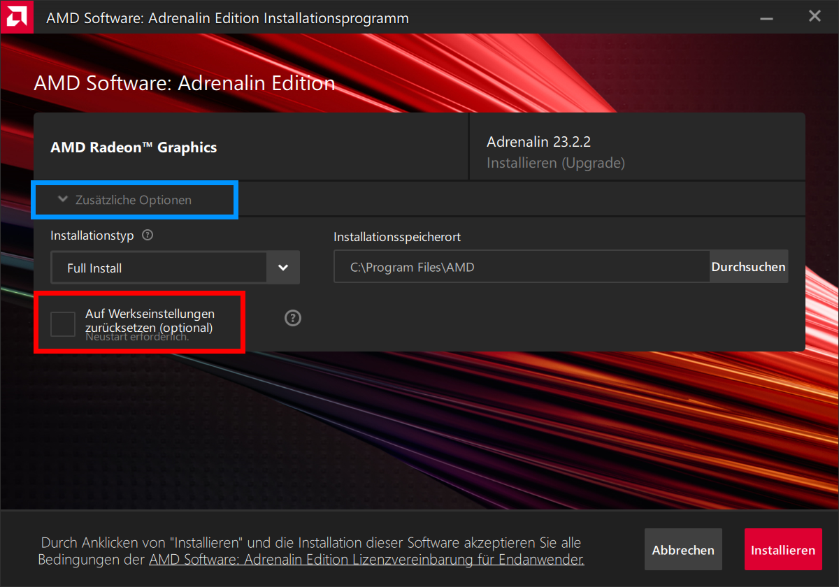The width and height of the screenshot is (839, 587).
Task: Enable the "Auf Werkseinstellungen zurücksetzen" checkbox
Action: 63,324
